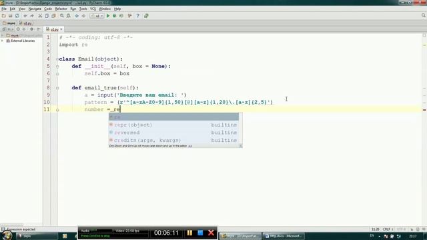Click the Open folder toolbar icon
This screenshot has width=427, height=240.
pyautogui.click(x=4, y=16)
